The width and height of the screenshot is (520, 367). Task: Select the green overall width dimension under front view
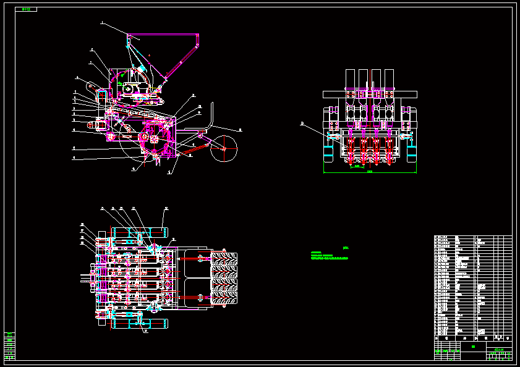click(x=370, y=172)
